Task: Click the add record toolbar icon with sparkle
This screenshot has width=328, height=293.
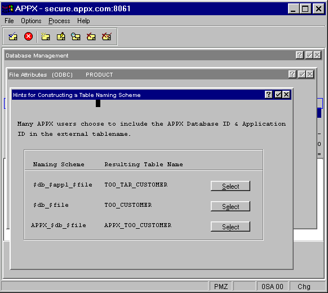Action: pos(45,37)
